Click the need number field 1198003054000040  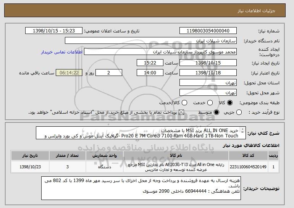(208, 31)
